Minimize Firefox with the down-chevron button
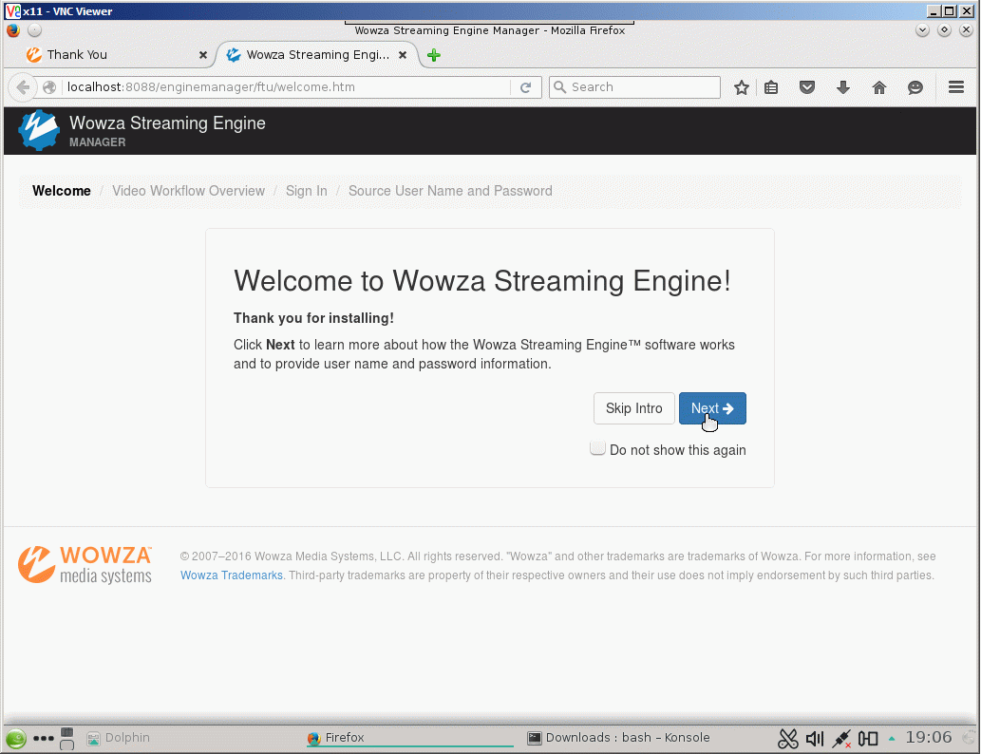Viewport: 981px width, 754px height. click(x=922, y=30)
